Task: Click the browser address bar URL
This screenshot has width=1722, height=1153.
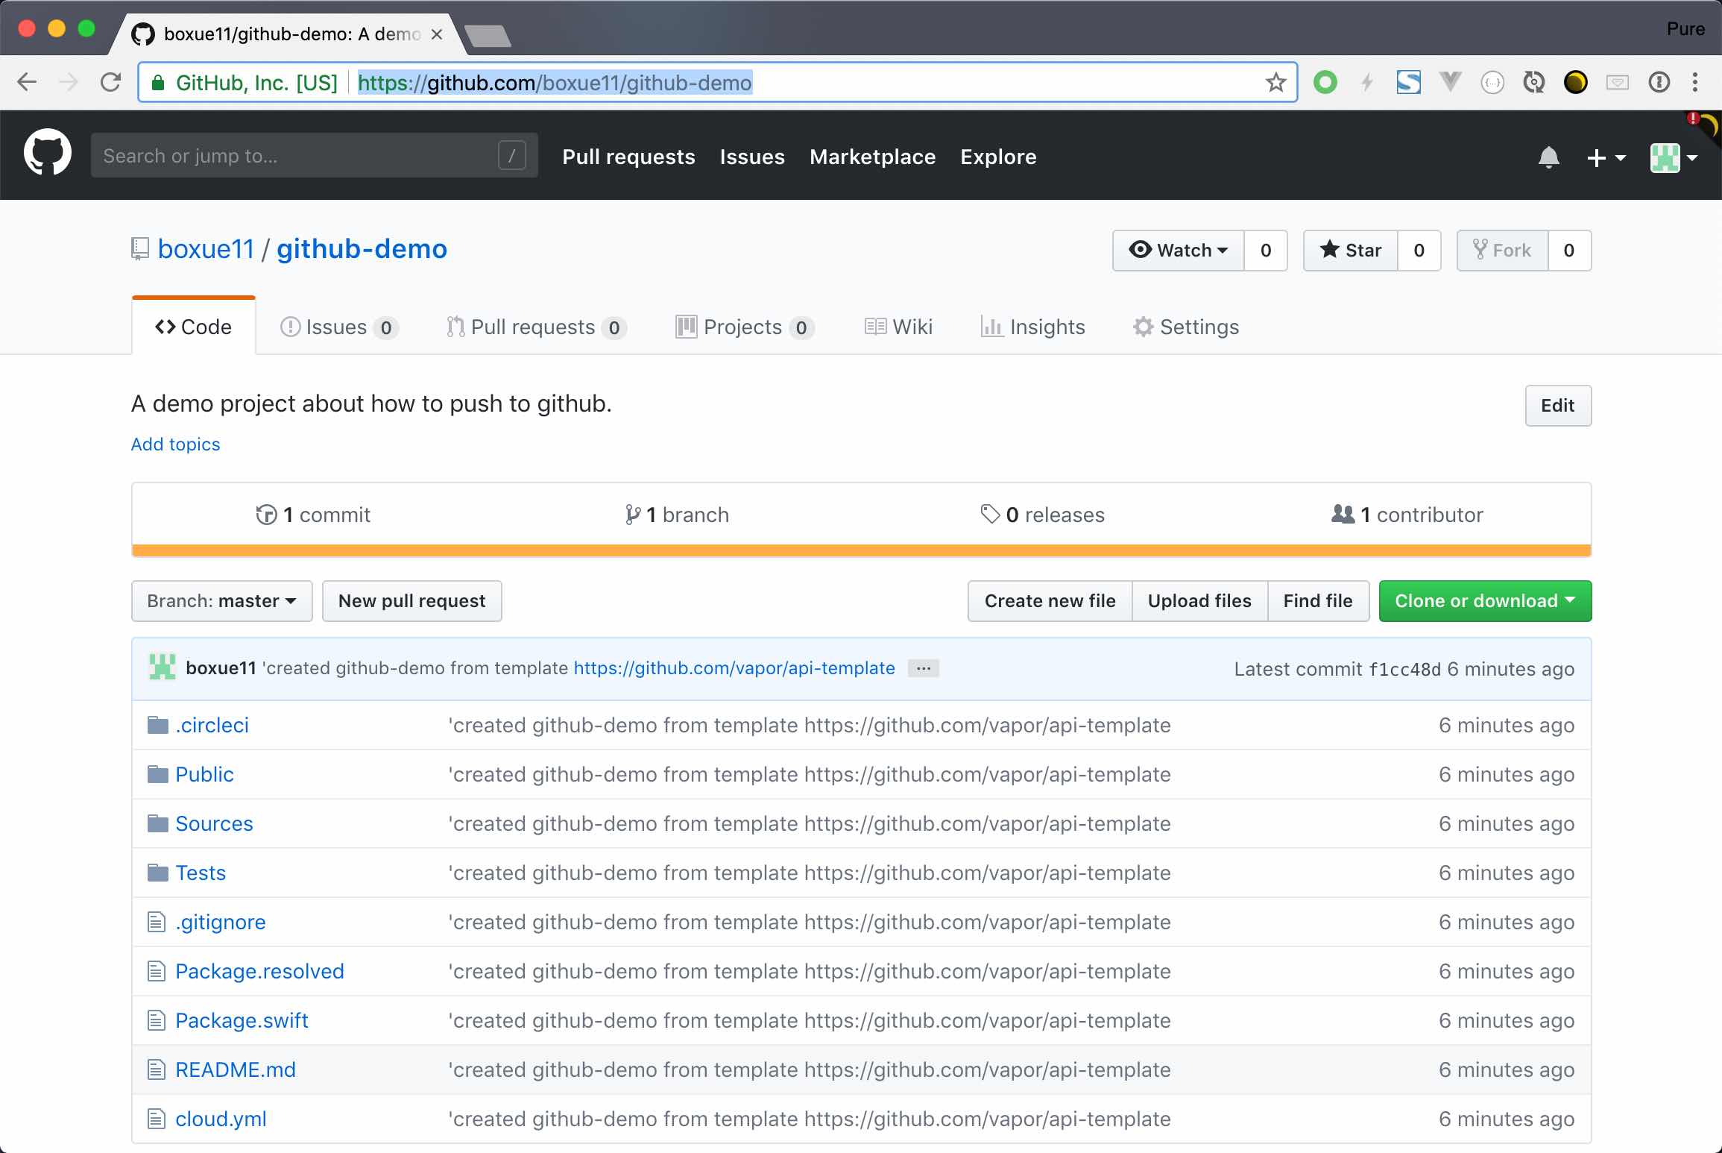Action: click(x=555, y=82)
